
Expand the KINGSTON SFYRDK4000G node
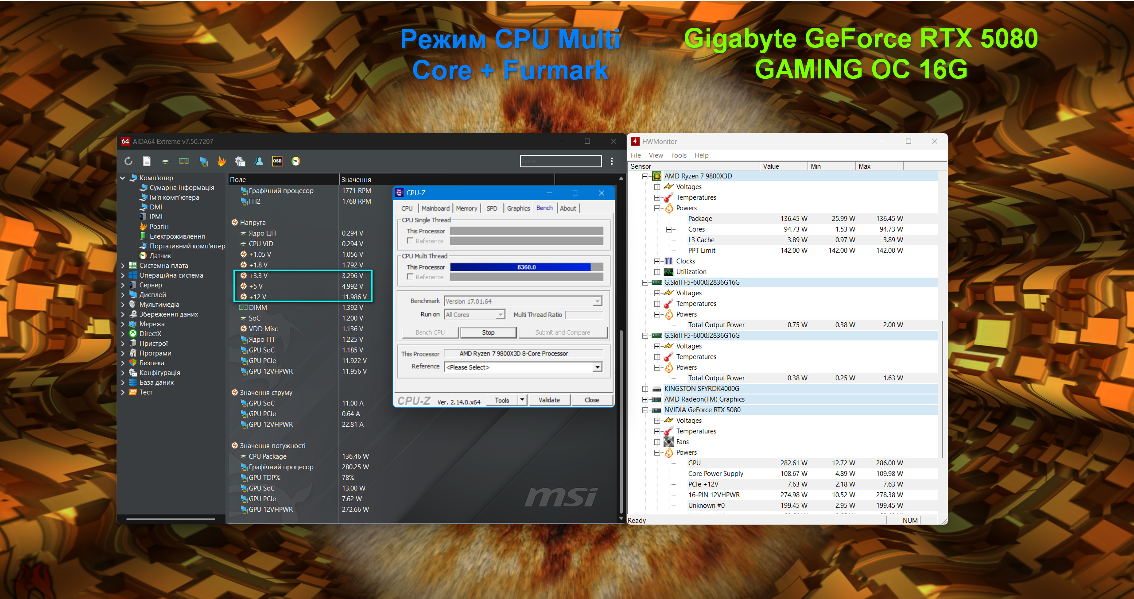click(x=645, y=389)
